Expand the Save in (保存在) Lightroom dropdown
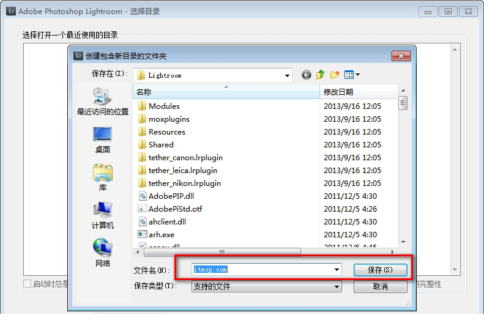 (287, 76)
